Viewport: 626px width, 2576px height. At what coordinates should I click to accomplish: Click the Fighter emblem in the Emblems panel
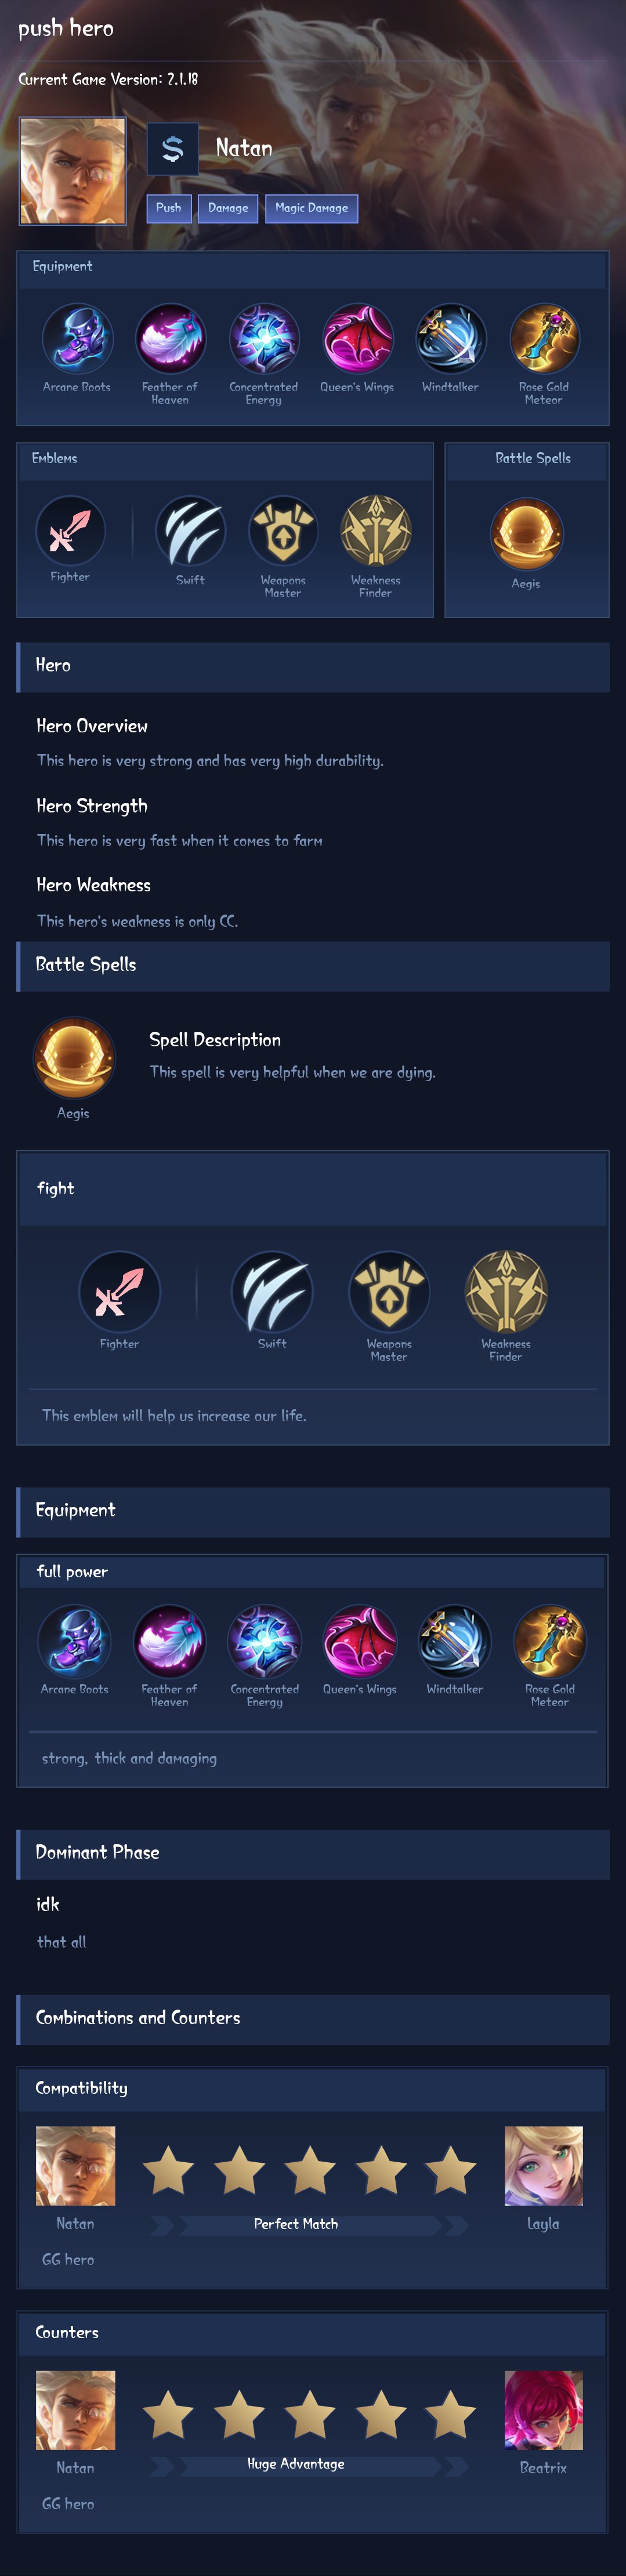tap(70, 531)
